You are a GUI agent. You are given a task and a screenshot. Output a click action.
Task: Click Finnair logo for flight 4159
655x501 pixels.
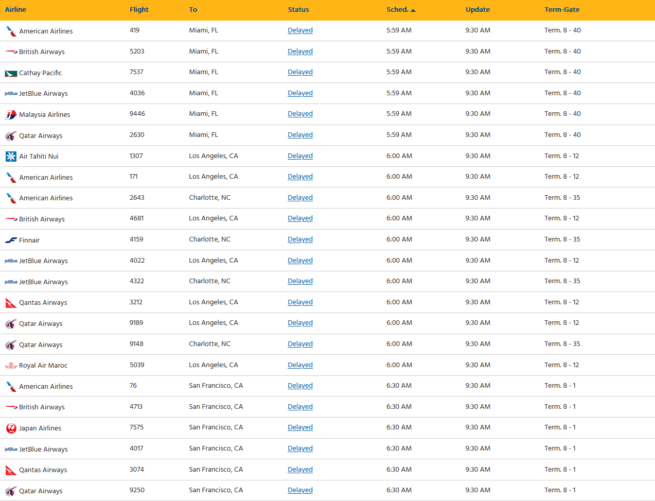[x=11, y=240]
